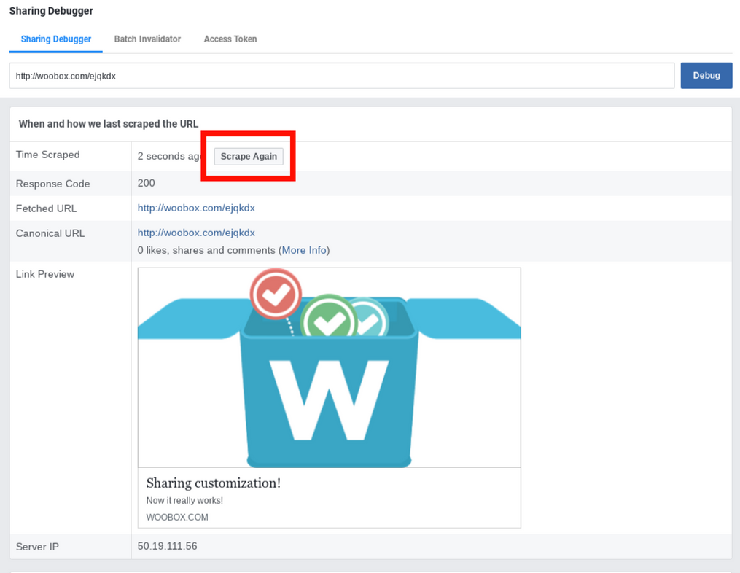Click the '2 seconds ago' time text
The height and width of the screenshot is (573, 740).
(169, 156)
